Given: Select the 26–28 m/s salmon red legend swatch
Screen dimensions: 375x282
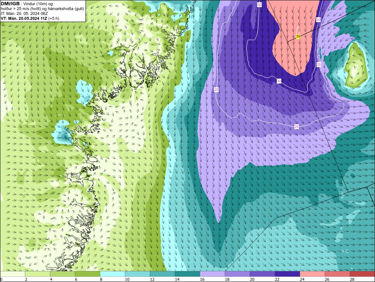Looking at the screenshot, I should pos(337,274).
